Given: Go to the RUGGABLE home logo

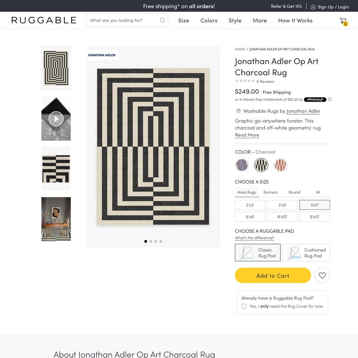Looking at the screenshot, I should (44, 20).
